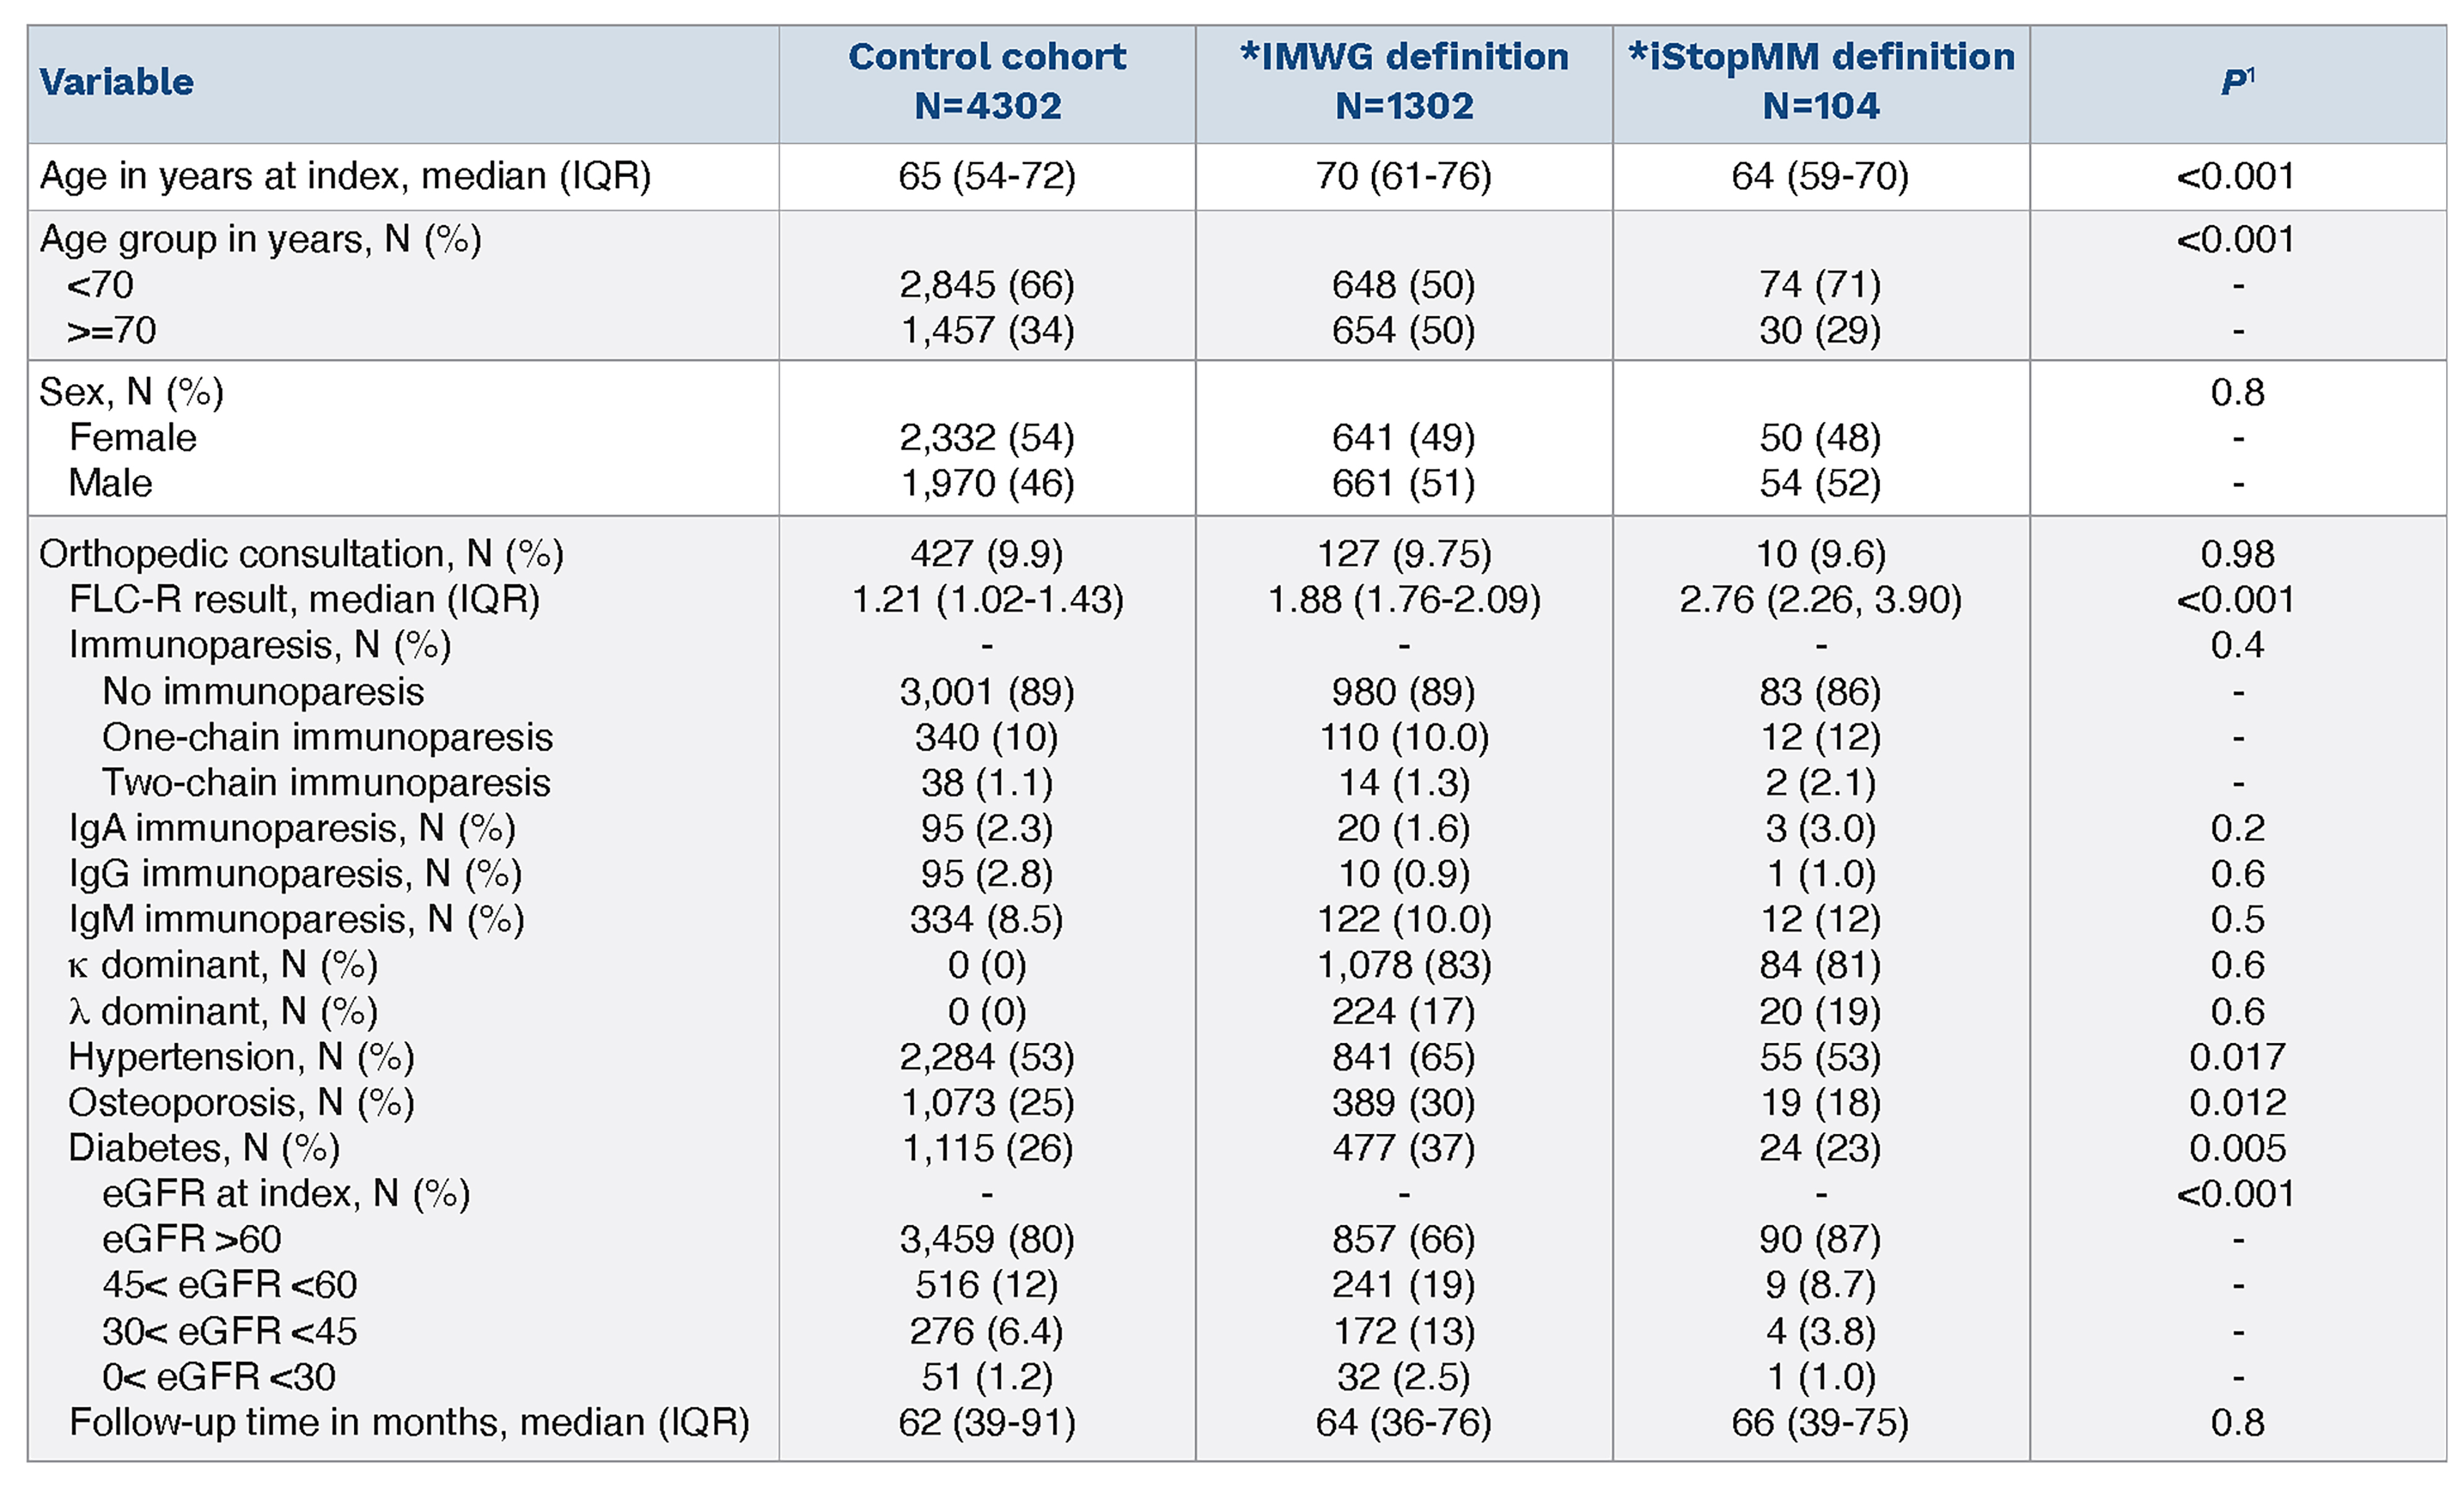Click the FLC-R result, median (IQR) label

pos(304,600)
